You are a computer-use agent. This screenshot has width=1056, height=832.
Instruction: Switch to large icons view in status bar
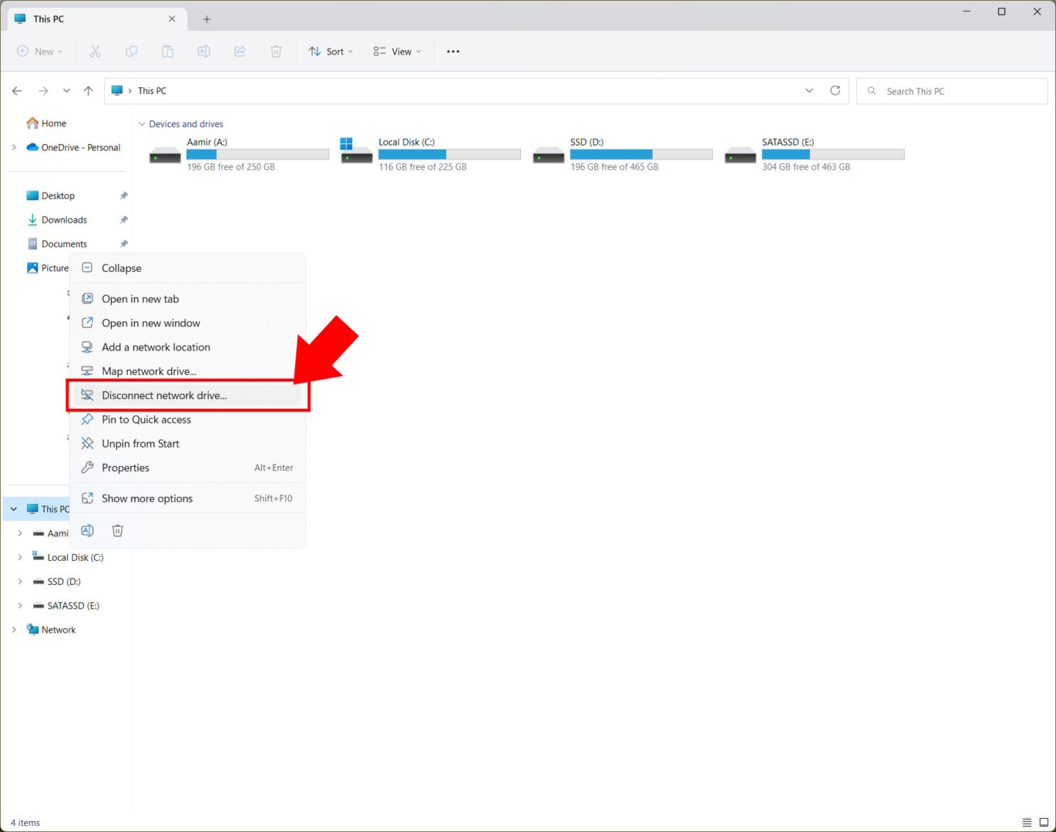pyautogui.click(x=1044, y=823)
